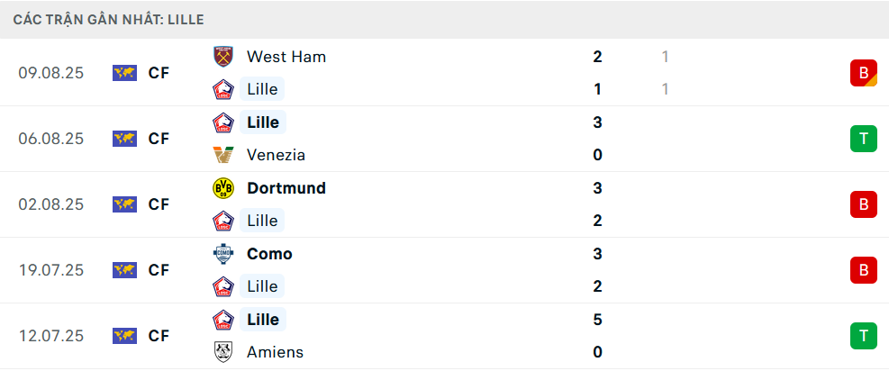
Task: Click the CF label for 02.08.25 match
Action: coord(159,204)
